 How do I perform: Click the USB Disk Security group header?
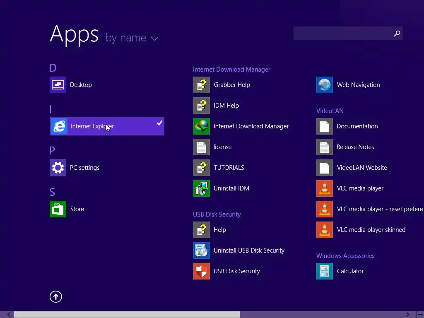[x=217, y=214]
